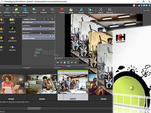Remove the Brightness effect with its X
The width and height of the screenshot is (151, 113).
click(x=53, y=22)
